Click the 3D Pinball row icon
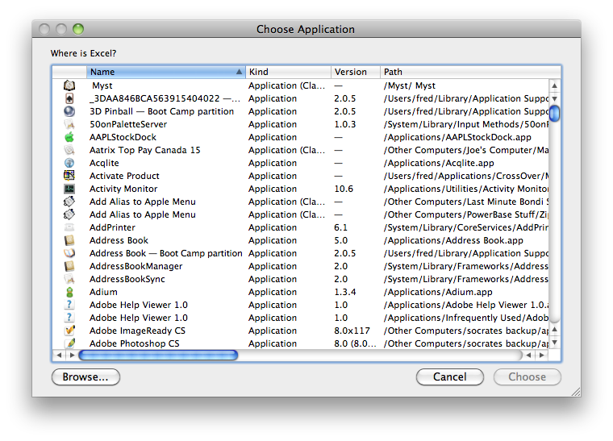613x441 pixels. [69, 111]
